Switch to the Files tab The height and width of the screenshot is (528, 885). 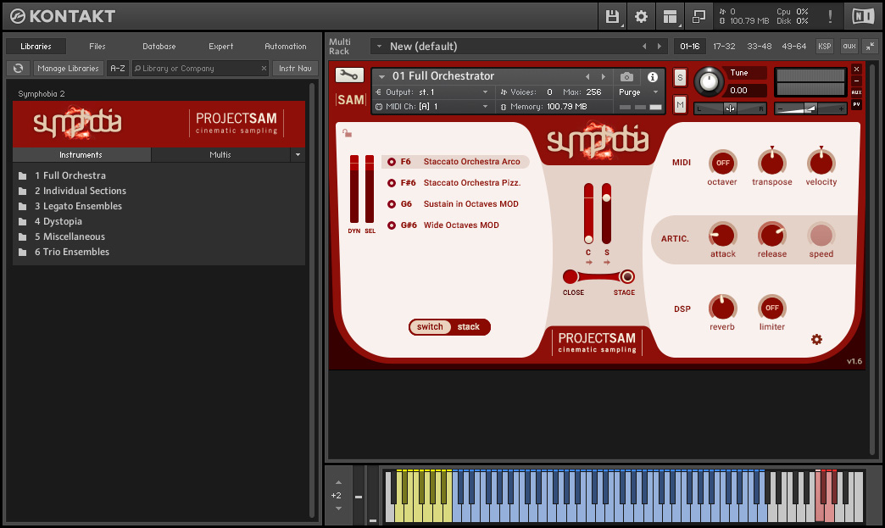97,47
